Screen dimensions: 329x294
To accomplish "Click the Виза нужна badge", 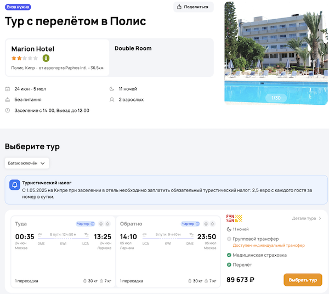I will point(18,7).
